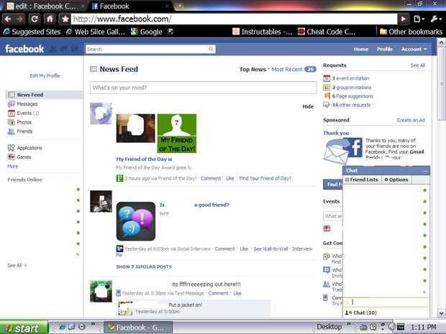Click Edit My Profile link
Image resolution: width=446 pixels, height=334 pixels.
point(45,75)
